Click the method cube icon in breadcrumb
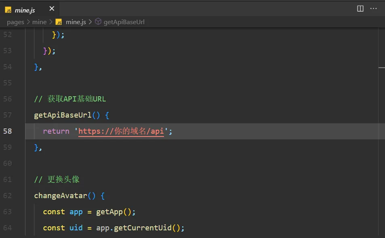The height and width of the screenshot is (238, 385). coord(98,22)
